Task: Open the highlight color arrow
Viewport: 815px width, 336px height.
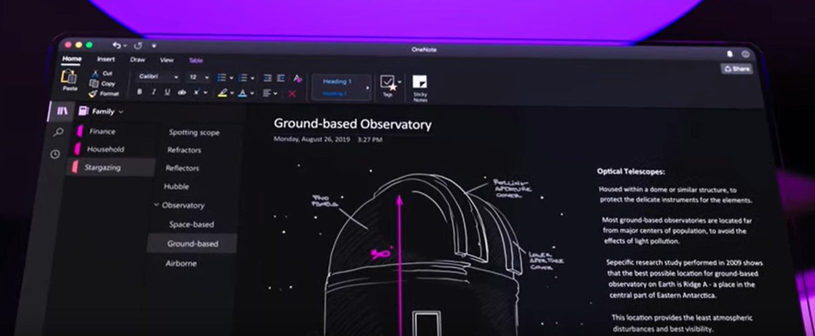Action: pos(232,94)
